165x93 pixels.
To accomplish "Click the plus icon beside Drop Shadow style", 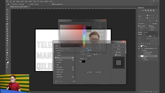I will [73, 77].
